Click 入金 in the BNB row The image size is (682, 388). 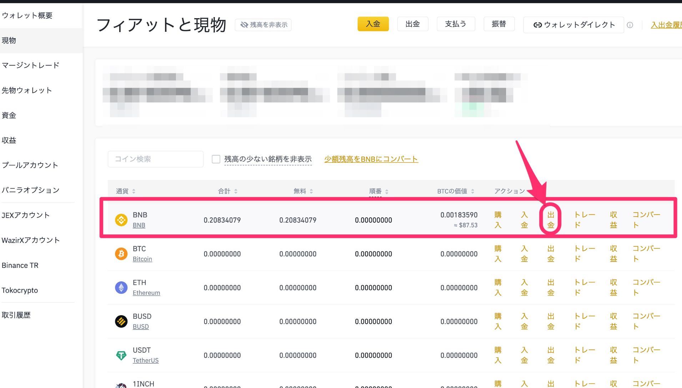[x=524, y=220]
